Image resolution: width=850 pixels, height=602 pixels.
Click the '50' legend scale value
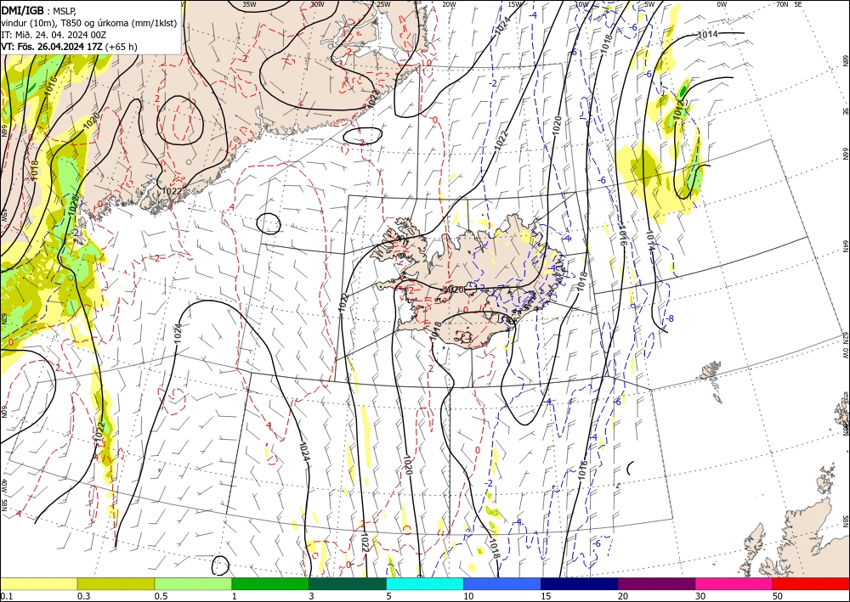click(778, 596)
